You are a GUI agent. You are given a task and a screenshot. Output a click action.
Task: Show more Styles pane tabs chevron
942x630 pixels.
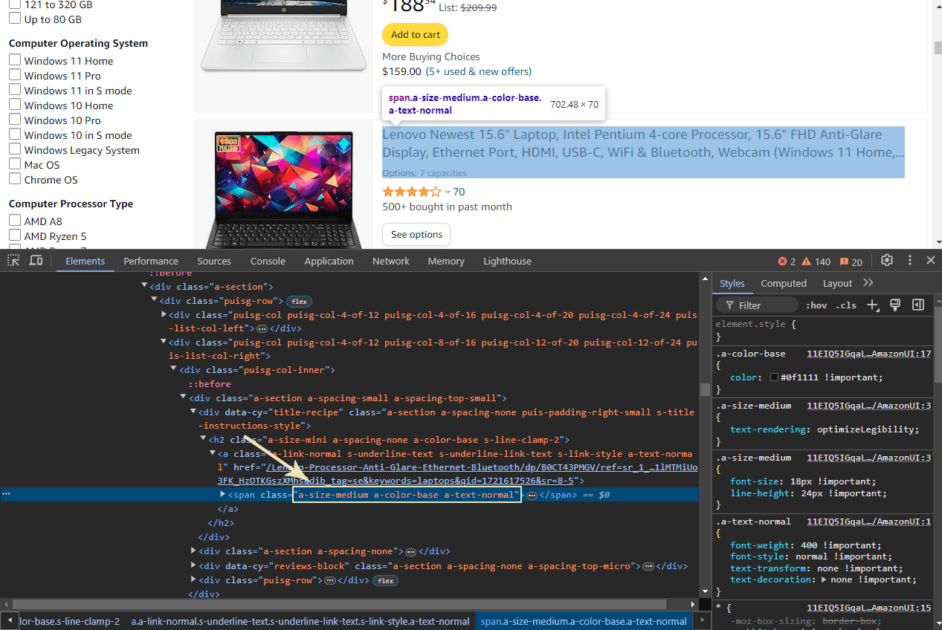point(868,283)
